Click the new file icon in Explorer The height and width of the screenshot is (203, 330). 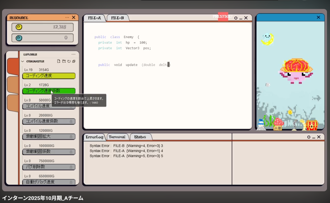[59, 61]
